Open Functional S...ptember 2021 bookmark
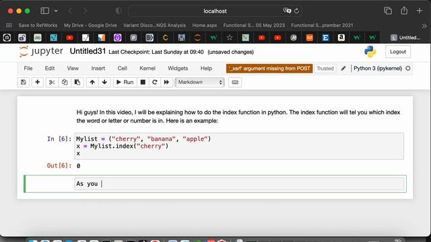Viewport: 431px width, 242px height. (x=322, y=26)
